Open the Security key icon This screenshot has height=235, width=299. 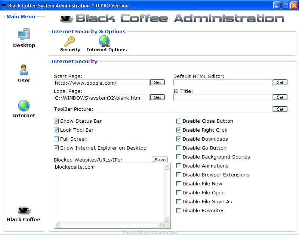click(69, 41)
